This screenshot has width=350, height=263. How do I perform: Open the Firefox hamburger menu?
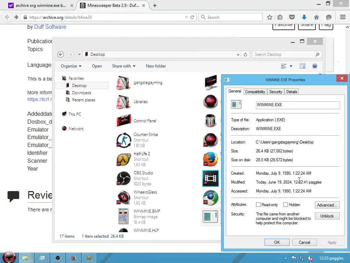coord(343,17)
